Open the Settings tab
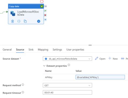Image resolution: width=128 pixels, height=98 pixels. (57, 50)
